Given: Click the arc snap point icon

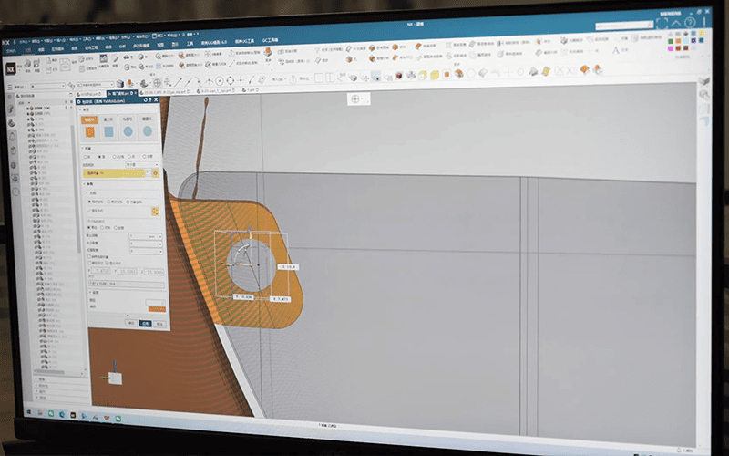Looking at the screenshot, I should [199, 82].
